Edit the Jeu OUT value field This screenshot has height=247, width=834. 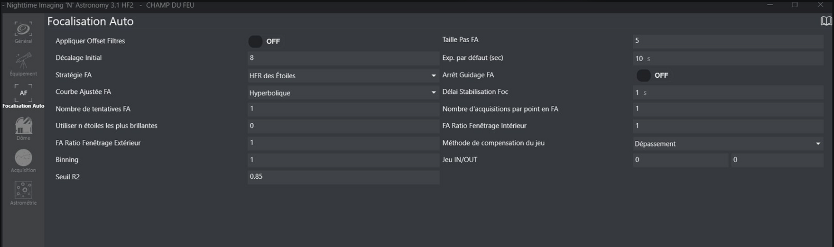[777, 160]
